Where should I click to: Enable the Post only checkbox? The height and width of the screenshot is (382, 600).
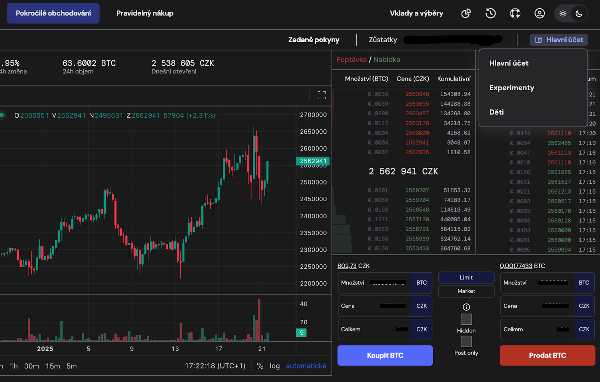[x=466, y=342]
